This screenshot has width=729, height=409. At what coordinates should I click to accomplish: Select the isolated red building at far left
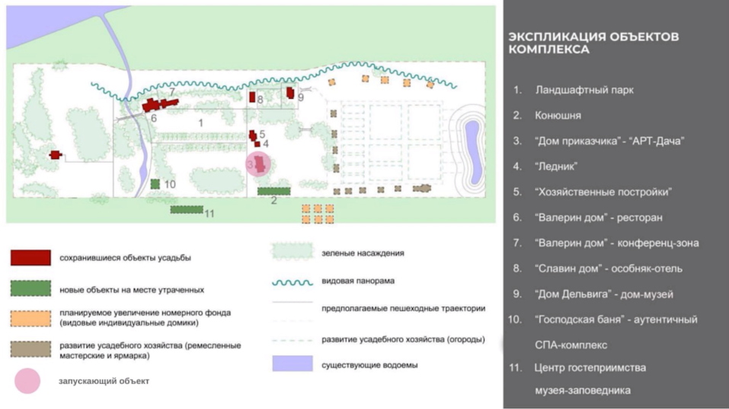pos(55,155)
